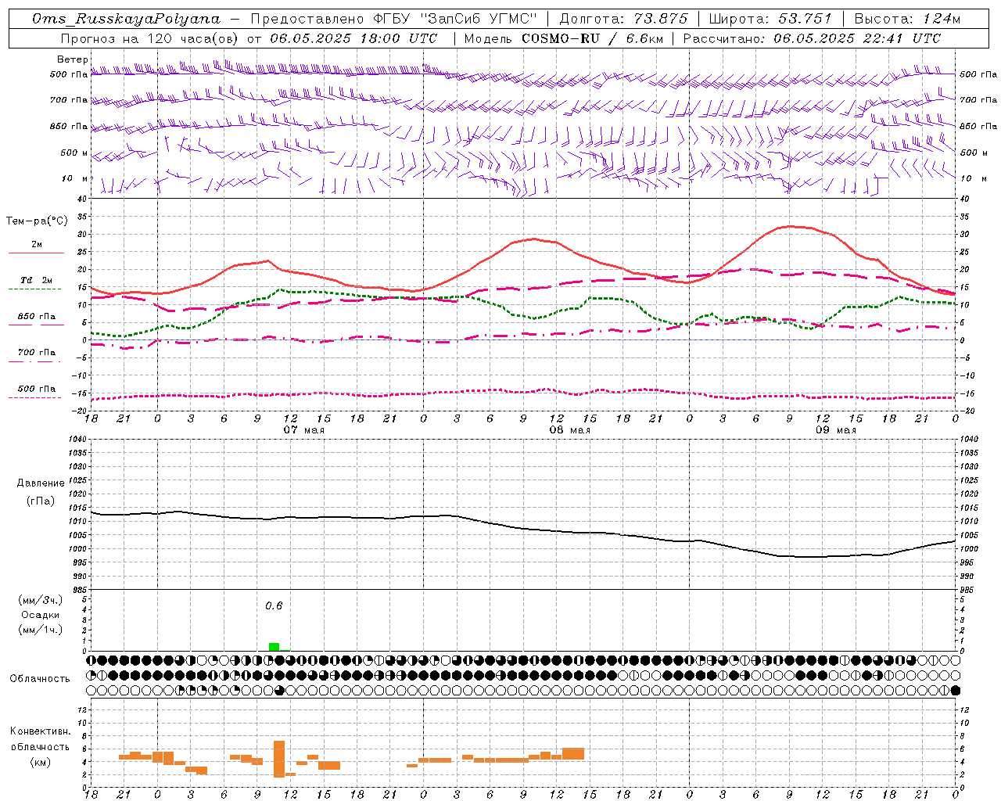Click the "(мм/1ч.)" precipitation unit label
The height and width of the screenshot is (801, 1001).
(x=40, y=630)
